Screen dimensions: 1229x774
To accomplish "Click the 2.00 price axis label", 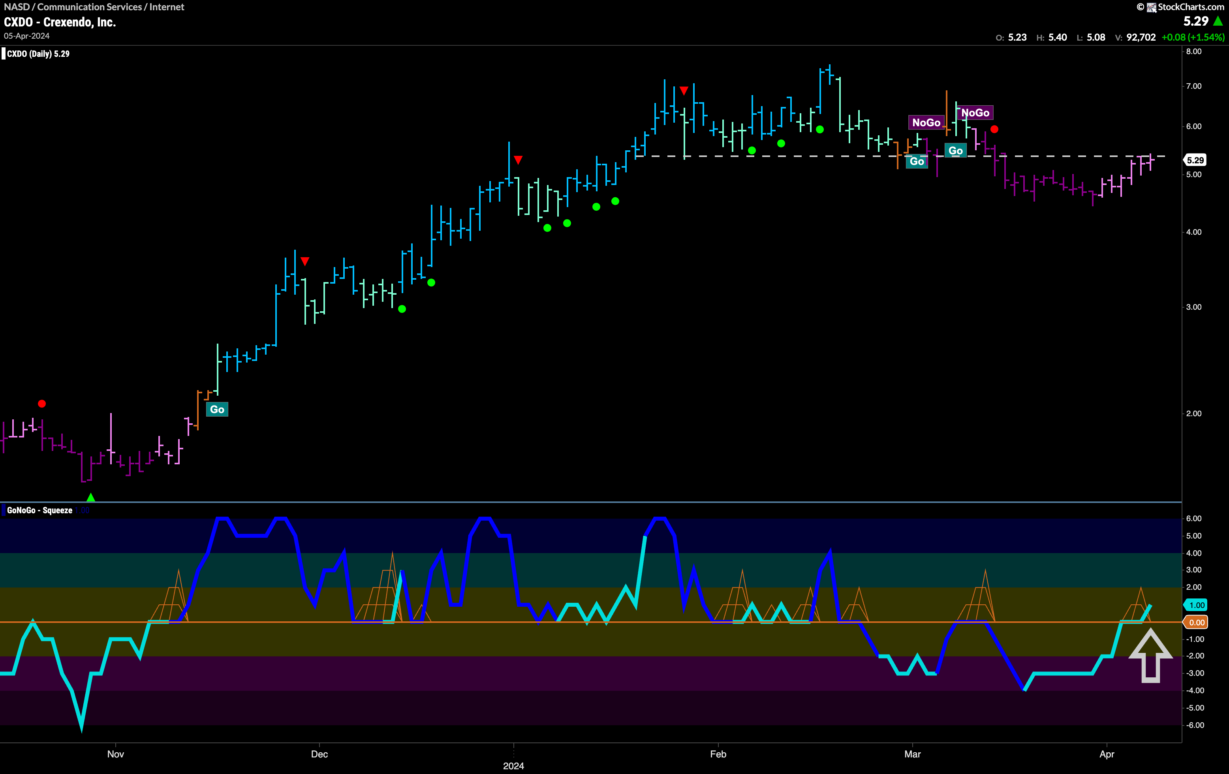I will coord(1194,413).
